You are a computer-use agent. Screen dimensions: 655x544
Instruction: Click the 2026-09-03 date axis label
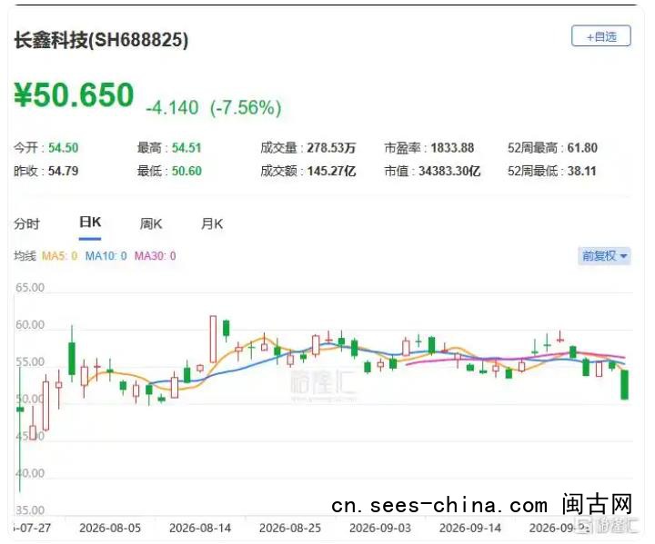pos(380,529)
